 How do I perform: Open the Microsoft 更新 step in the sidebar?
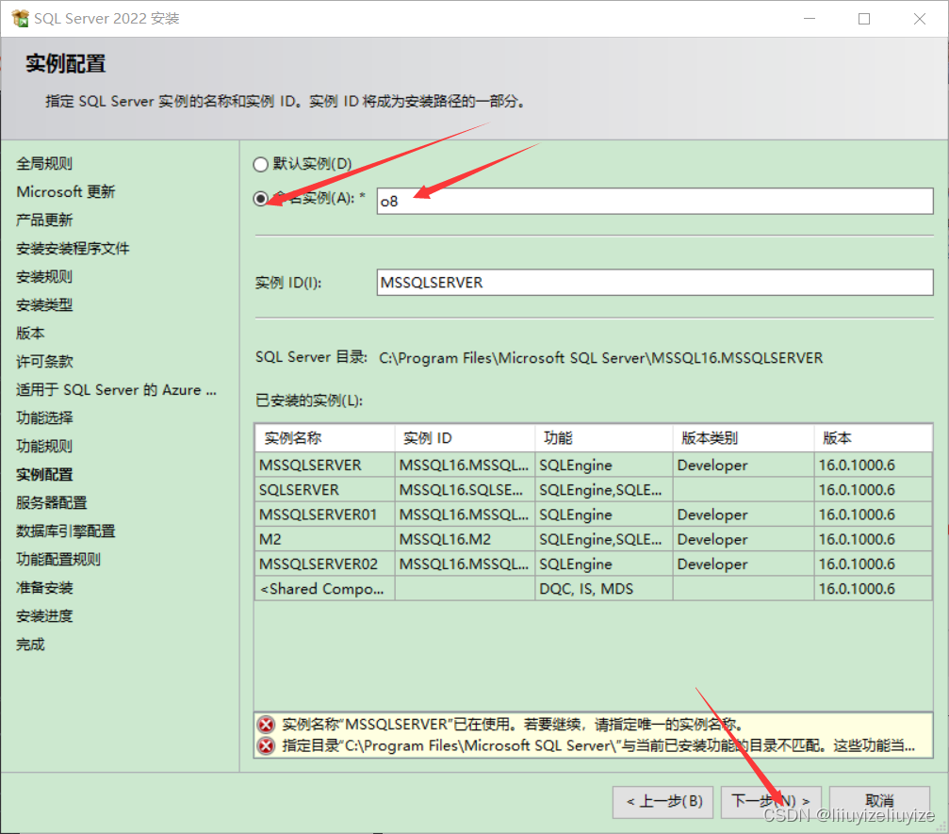[x=65, y=192]
